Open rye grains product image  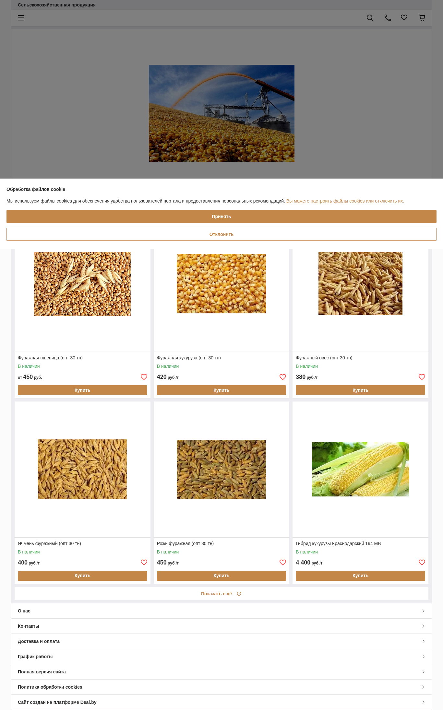point(221,469)
